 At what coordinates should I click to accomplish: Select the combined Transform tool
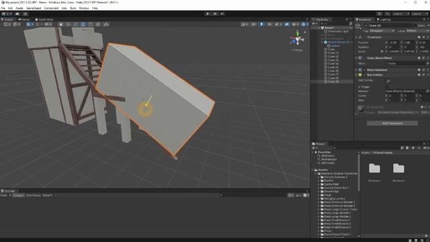pos(98,24)
